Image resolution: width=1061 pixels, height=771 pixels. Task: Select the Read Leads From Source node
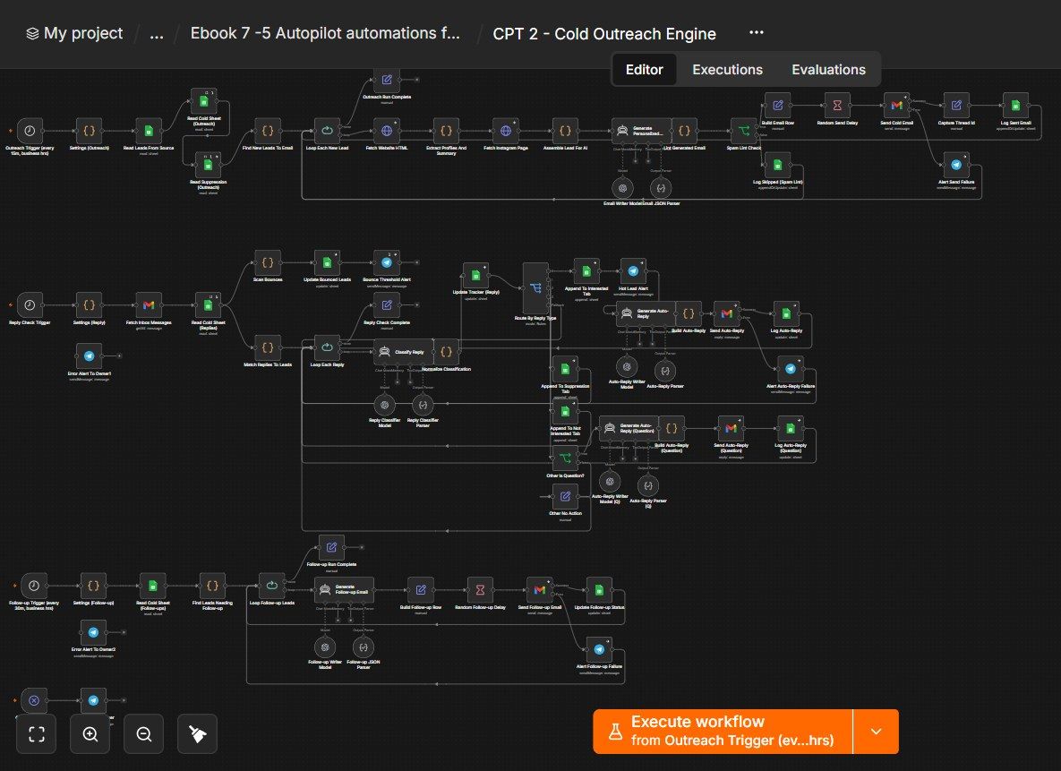(149, 131)
